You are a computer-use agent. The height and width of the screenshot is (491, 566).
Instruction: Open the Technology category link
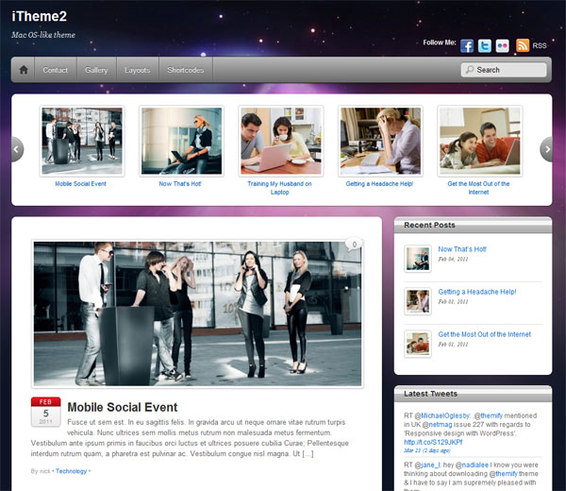[71, 471]
